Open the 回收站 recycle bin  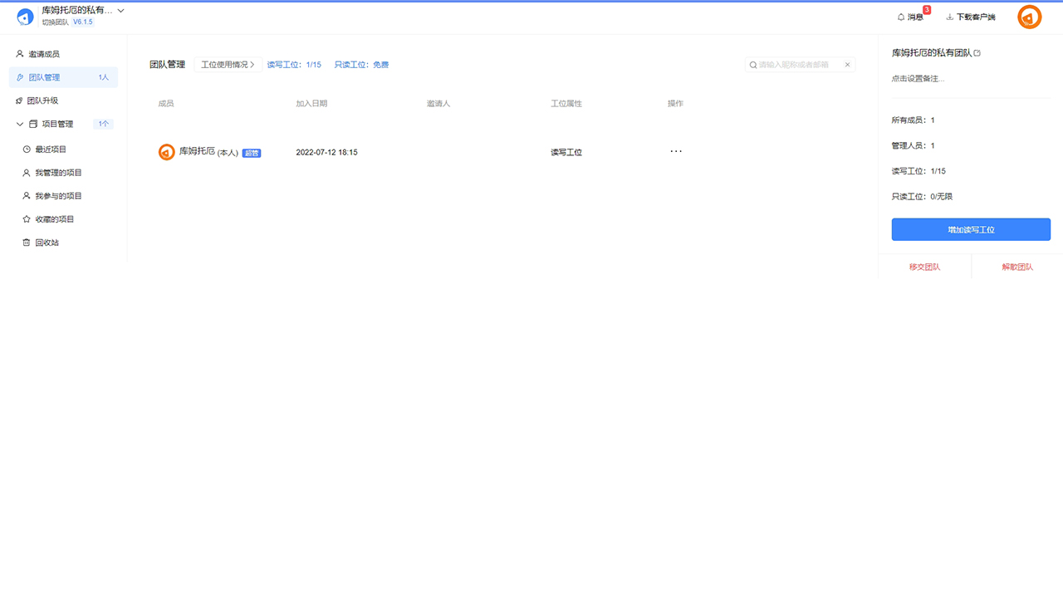pos(47,242)
